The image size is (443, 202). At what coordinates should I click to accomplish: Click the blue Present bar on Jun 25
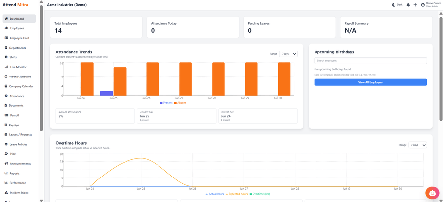106,93
